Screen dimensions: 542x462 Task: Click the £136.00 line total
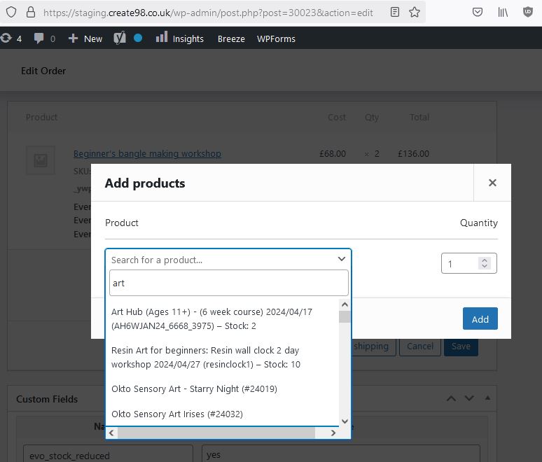tap(413, 153)
